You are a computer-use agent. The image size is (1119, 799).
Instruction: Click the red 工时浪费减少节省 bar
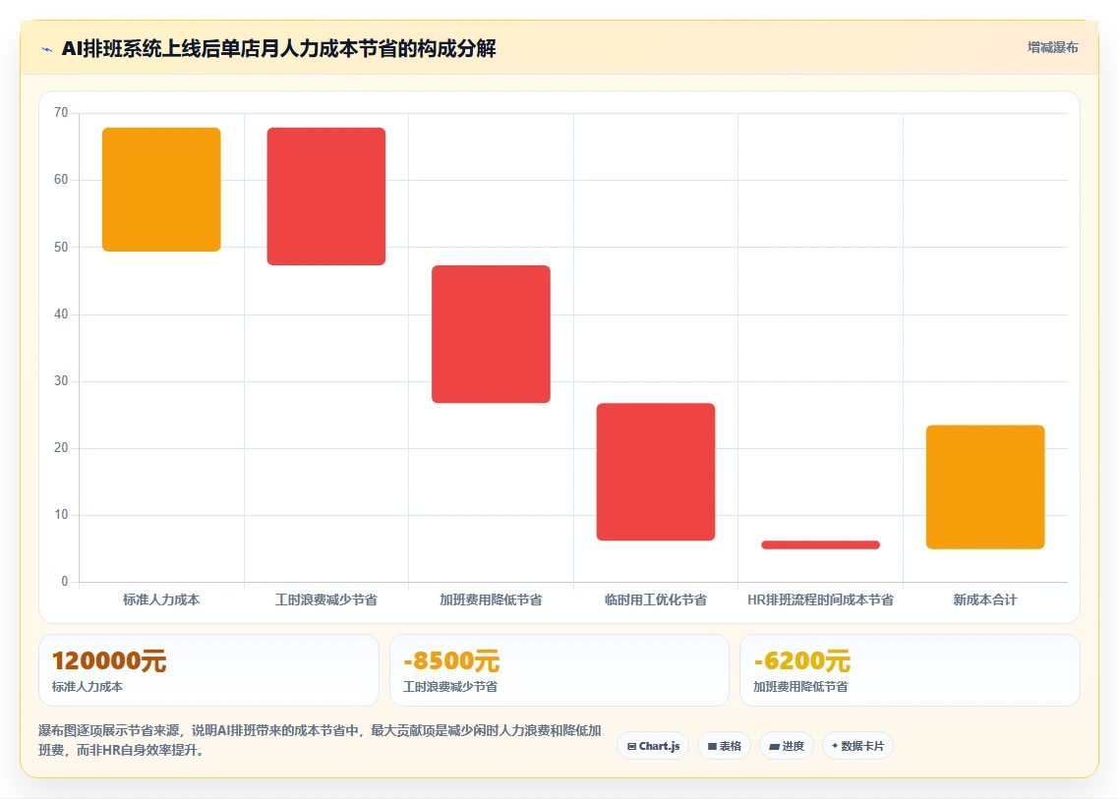pos(326,197)
